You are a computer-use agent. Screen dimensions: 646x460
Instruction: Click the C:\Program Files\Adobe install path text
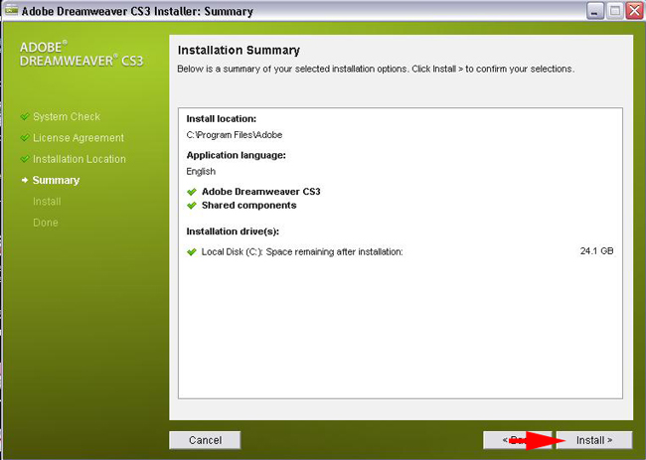click(234, 134)
